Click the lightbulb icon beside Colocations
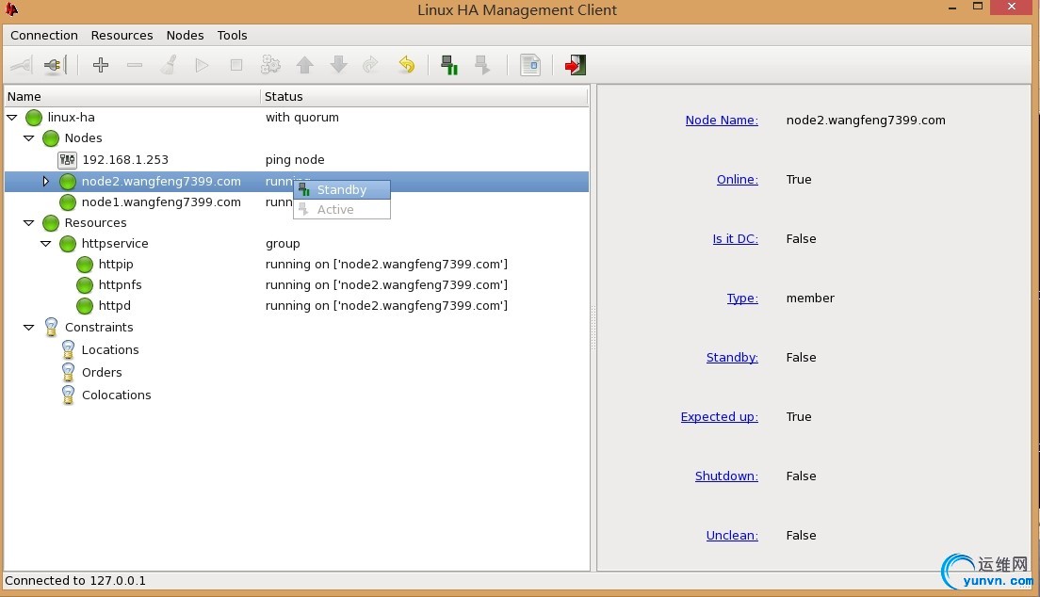This screenshot has width=1040, height=597. pyautogui.click(x=68, y=395)
